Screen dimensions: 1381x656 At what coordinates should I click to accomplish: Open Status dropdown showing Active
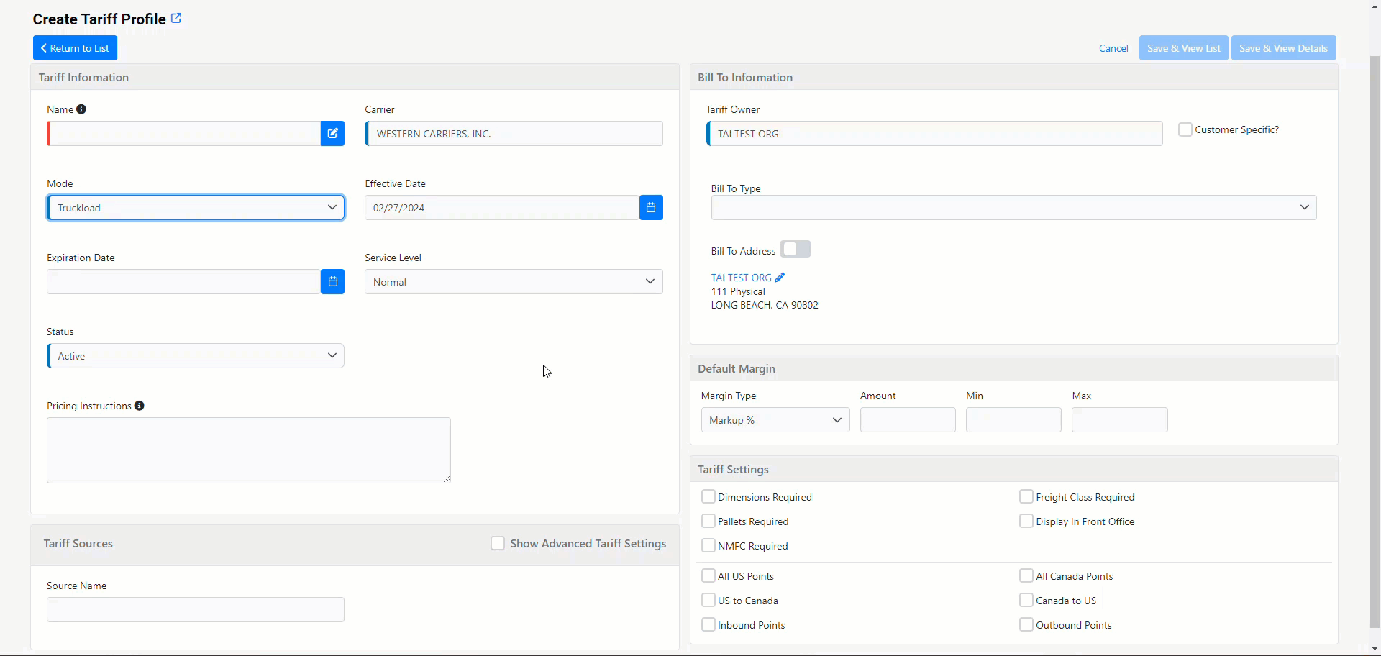(196, 356)
